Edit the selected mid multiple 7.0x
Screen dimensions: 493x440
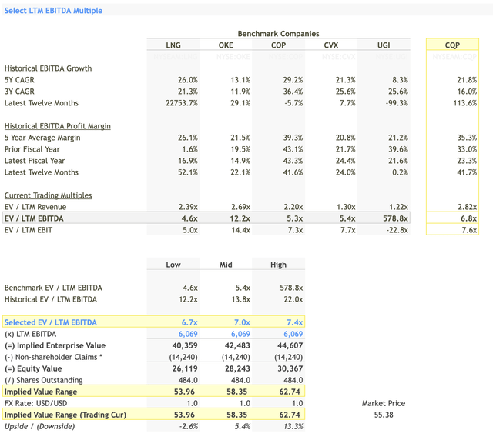point(242,322)
